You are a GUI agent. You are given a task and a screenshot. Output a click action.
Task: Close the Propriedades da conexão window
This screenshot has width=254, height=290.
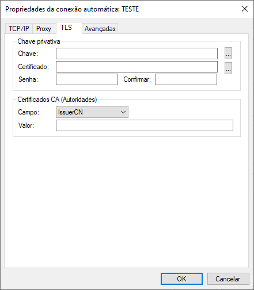pos(245,9)
